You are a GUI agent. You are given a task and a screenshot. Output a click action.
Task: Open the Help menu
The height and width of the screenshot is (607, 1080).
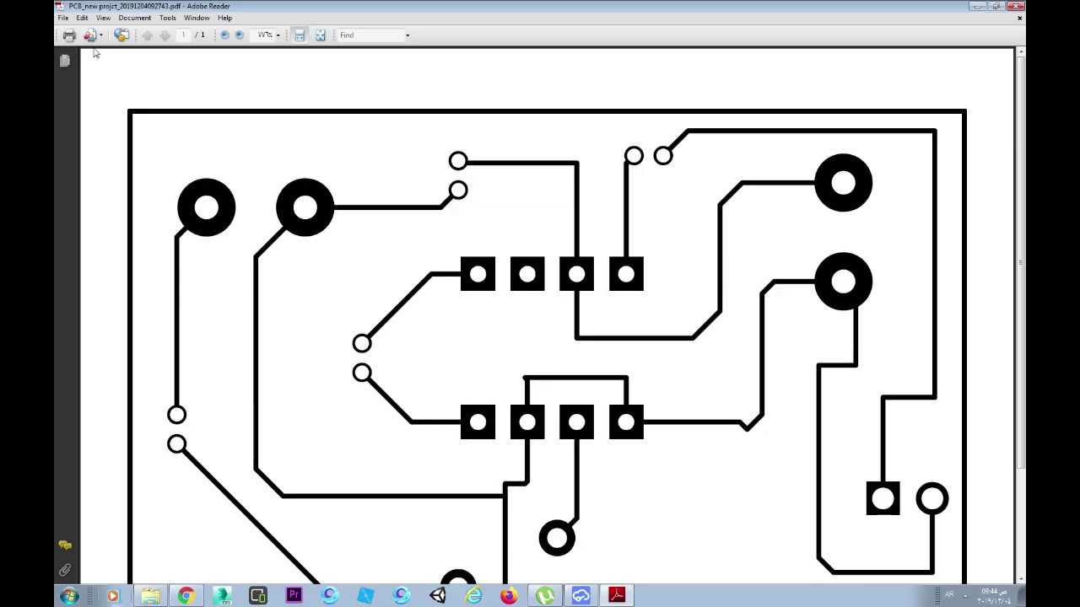click(224, 18)
